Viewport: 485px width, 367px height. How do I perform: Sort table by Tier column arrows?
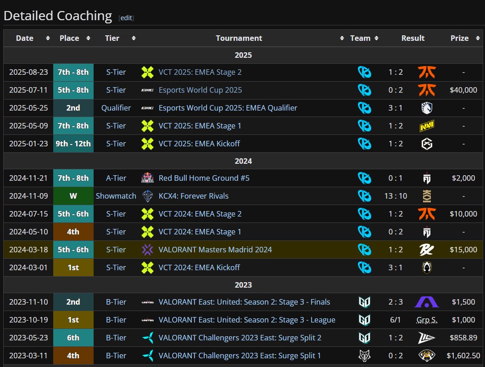(x=134, y=38)
